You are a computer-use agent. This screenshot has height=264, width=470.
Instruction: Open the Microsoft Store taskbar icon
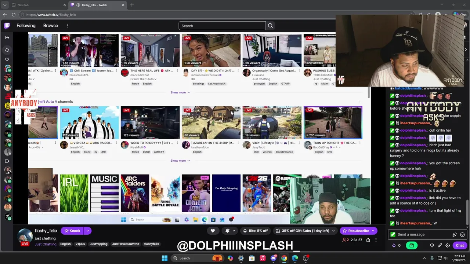tap(252, 258)
